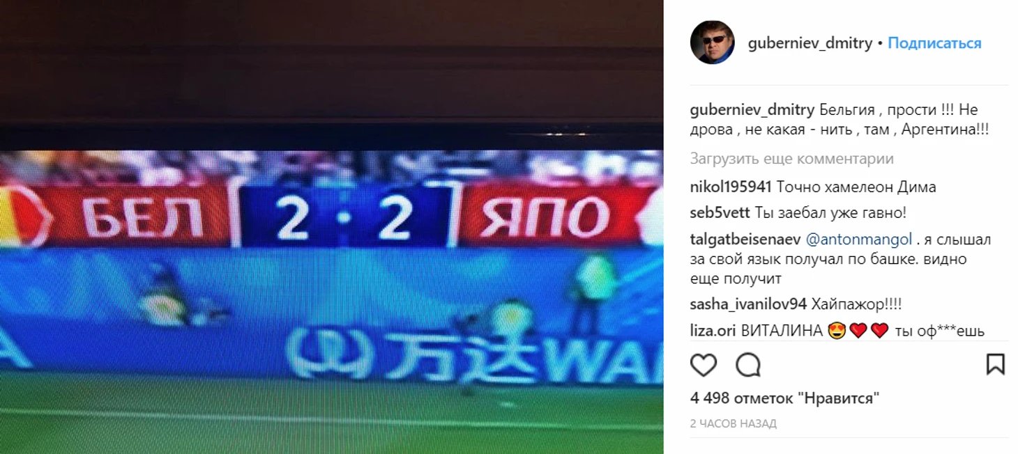
Task: Open talgatbeisenaev commenter profile
Action: pos(745,240)
